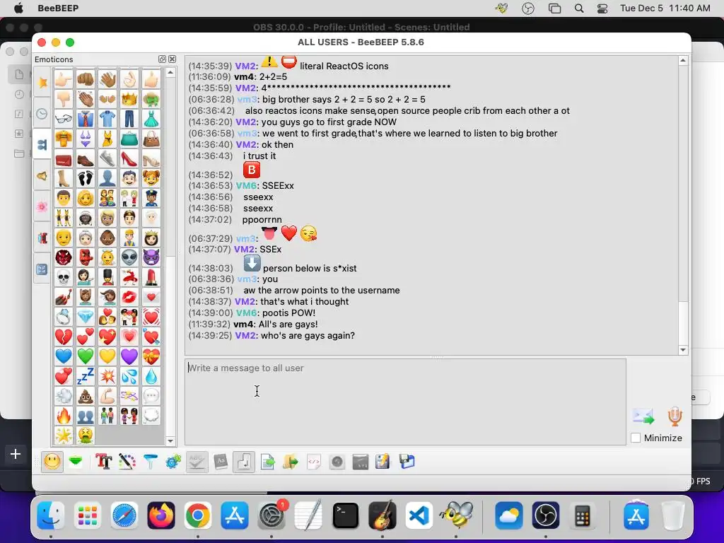Viewport: 724px width, 543px height.
Task: Insert the blue heart emoticon
Action: 63,356
